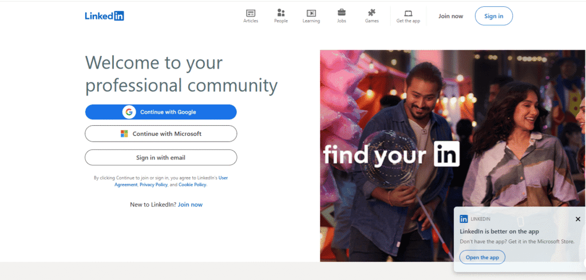Click the Google logo icon in button
Image resolution: width=586 pixels, height=280 pixels.
coord(129,112)
